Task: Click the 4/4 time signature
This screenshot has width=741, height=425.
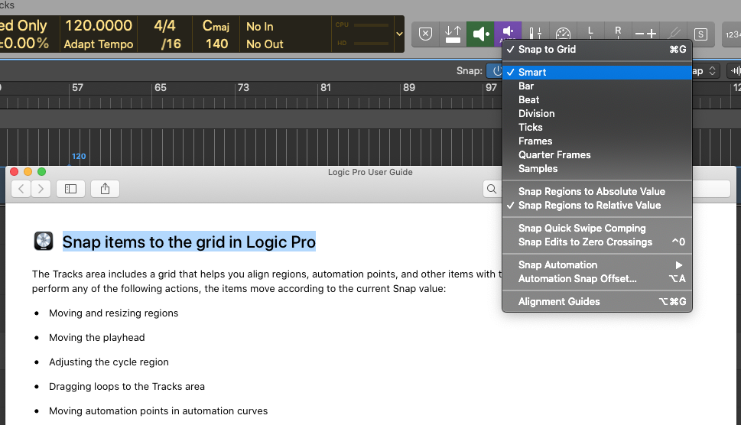Action: pos(164,25)
